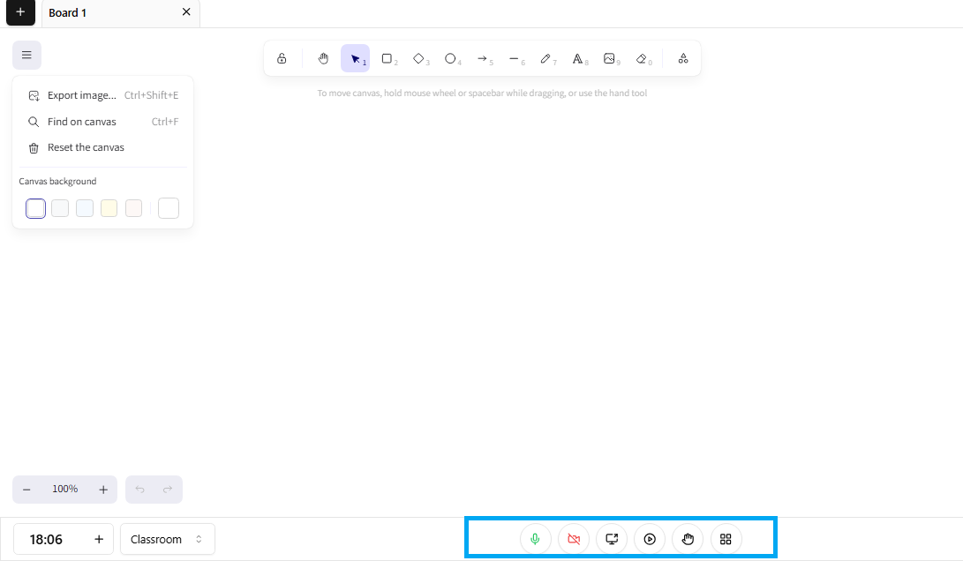Screen dimensions: 963x561
Task: Select the pencil Draw tool
Action: click(x=545, y=59)
